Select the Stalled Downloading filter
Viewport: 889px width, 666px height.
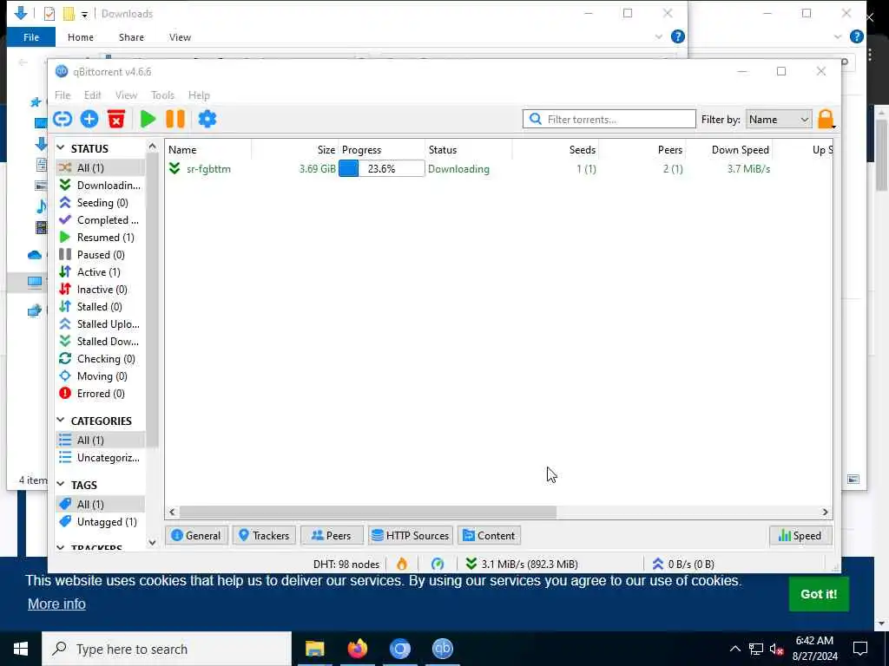click(x=101, y=342)
